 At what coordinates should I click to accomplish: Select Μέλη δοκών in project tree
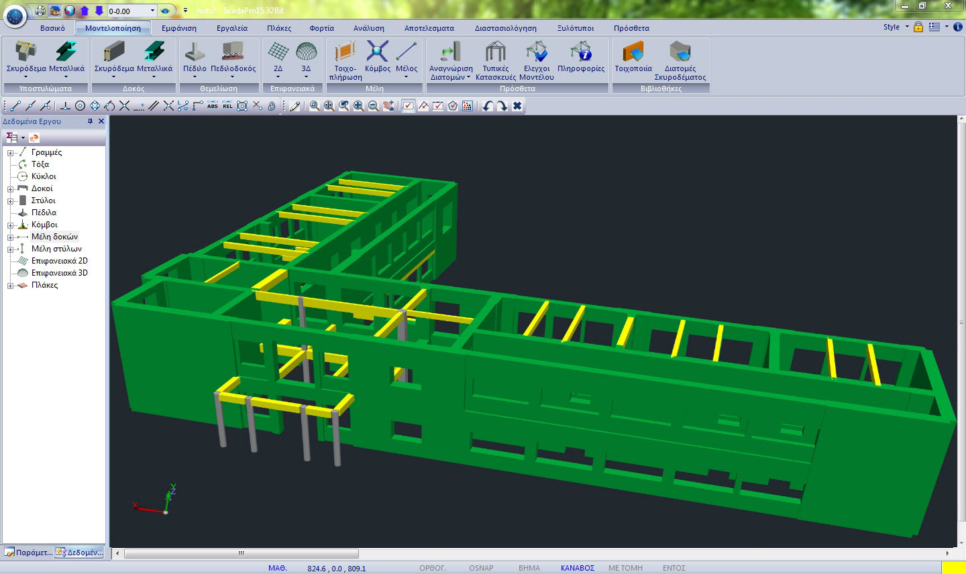(x=54, y=237)
